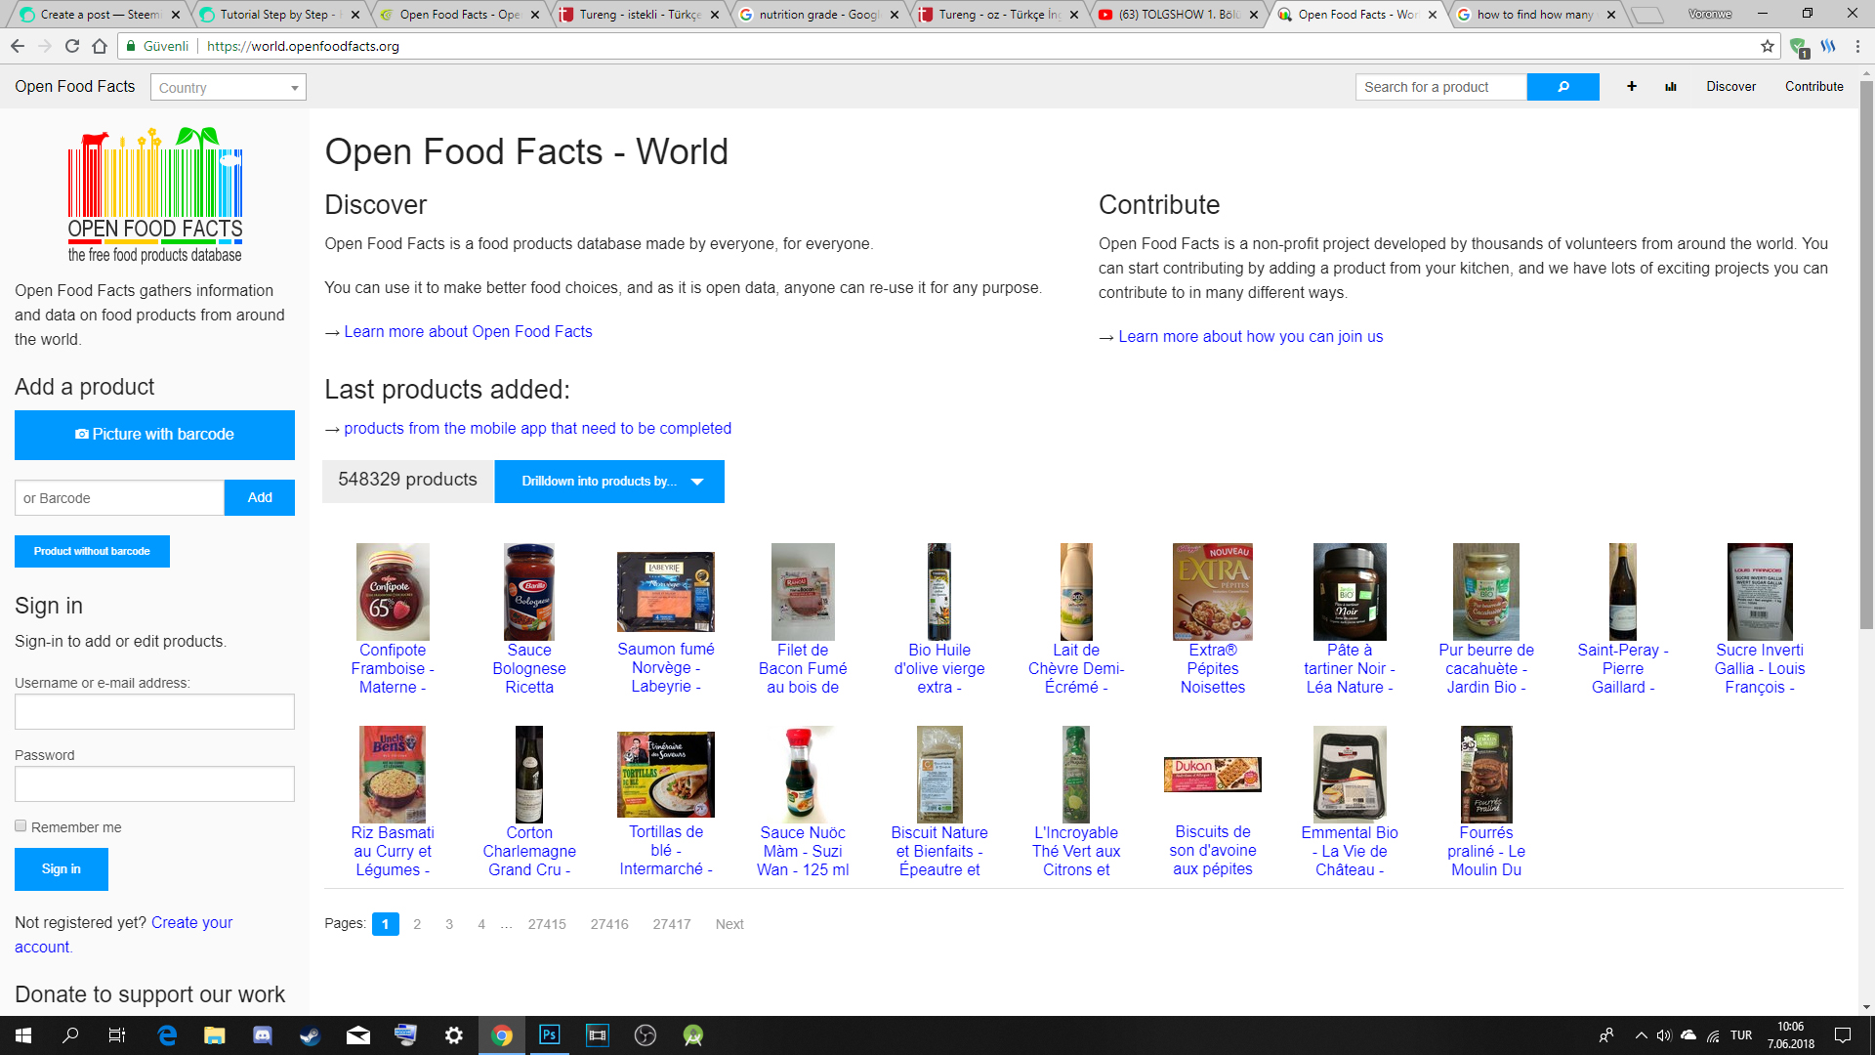Click the taskbar search magnifier

point(70,1035)
